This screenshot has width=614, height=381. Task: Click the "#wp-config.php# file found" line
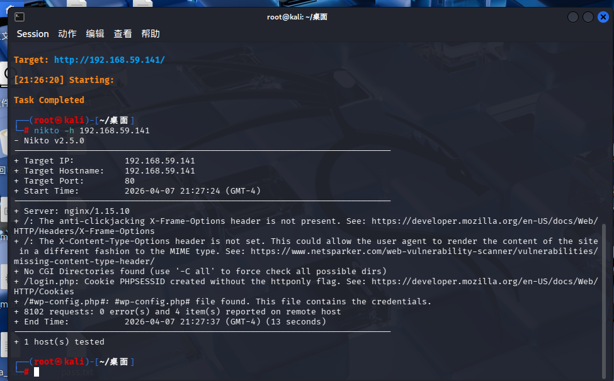click(222, 302)
